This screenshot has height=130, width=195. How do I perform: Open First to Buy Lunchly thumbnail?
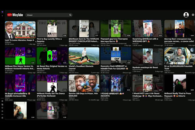52,29
